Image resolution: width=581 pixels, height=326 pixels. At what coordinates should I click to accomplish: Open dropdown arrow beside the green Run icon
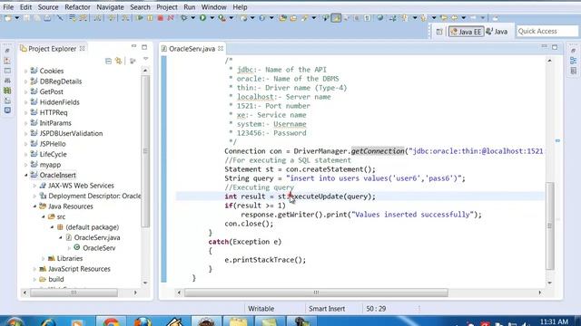click(x=212, y=18)
